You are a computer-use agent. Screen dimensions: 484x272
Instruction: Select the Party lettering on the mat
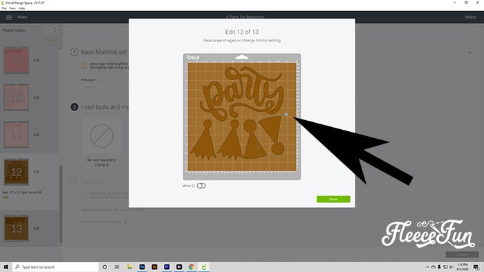point(242,93)
